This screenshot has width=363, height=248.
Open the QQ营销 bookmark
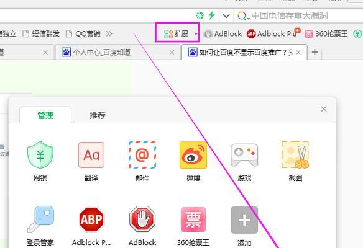click(83, 34)
